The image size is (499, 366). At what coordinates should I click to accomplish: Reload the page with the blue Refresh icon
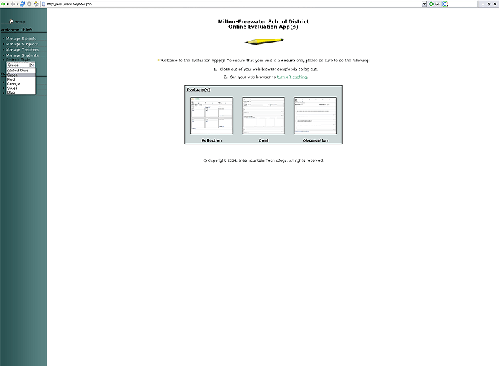pyautogui.click(x=22, y=4)
